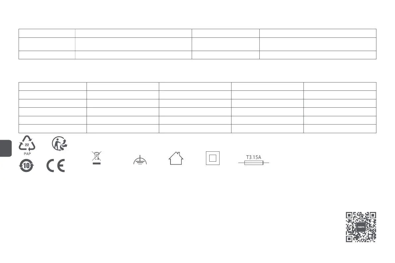Click the CE conformity mark
The width and height of the screenshot is (395, 263).
click(x=56, y=166)
